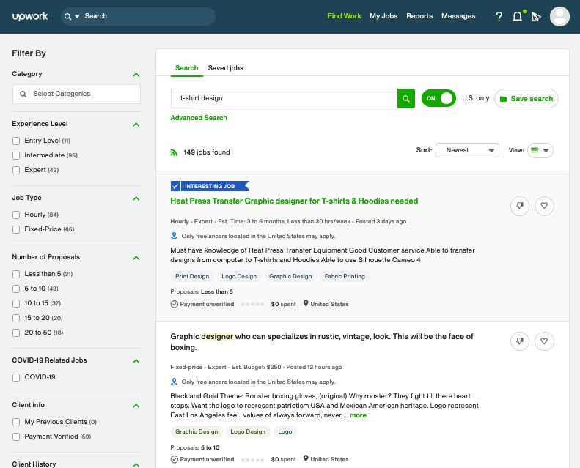
Task: Enable the Fixed-Price job type filter
Action: click(x=17, y=230)
